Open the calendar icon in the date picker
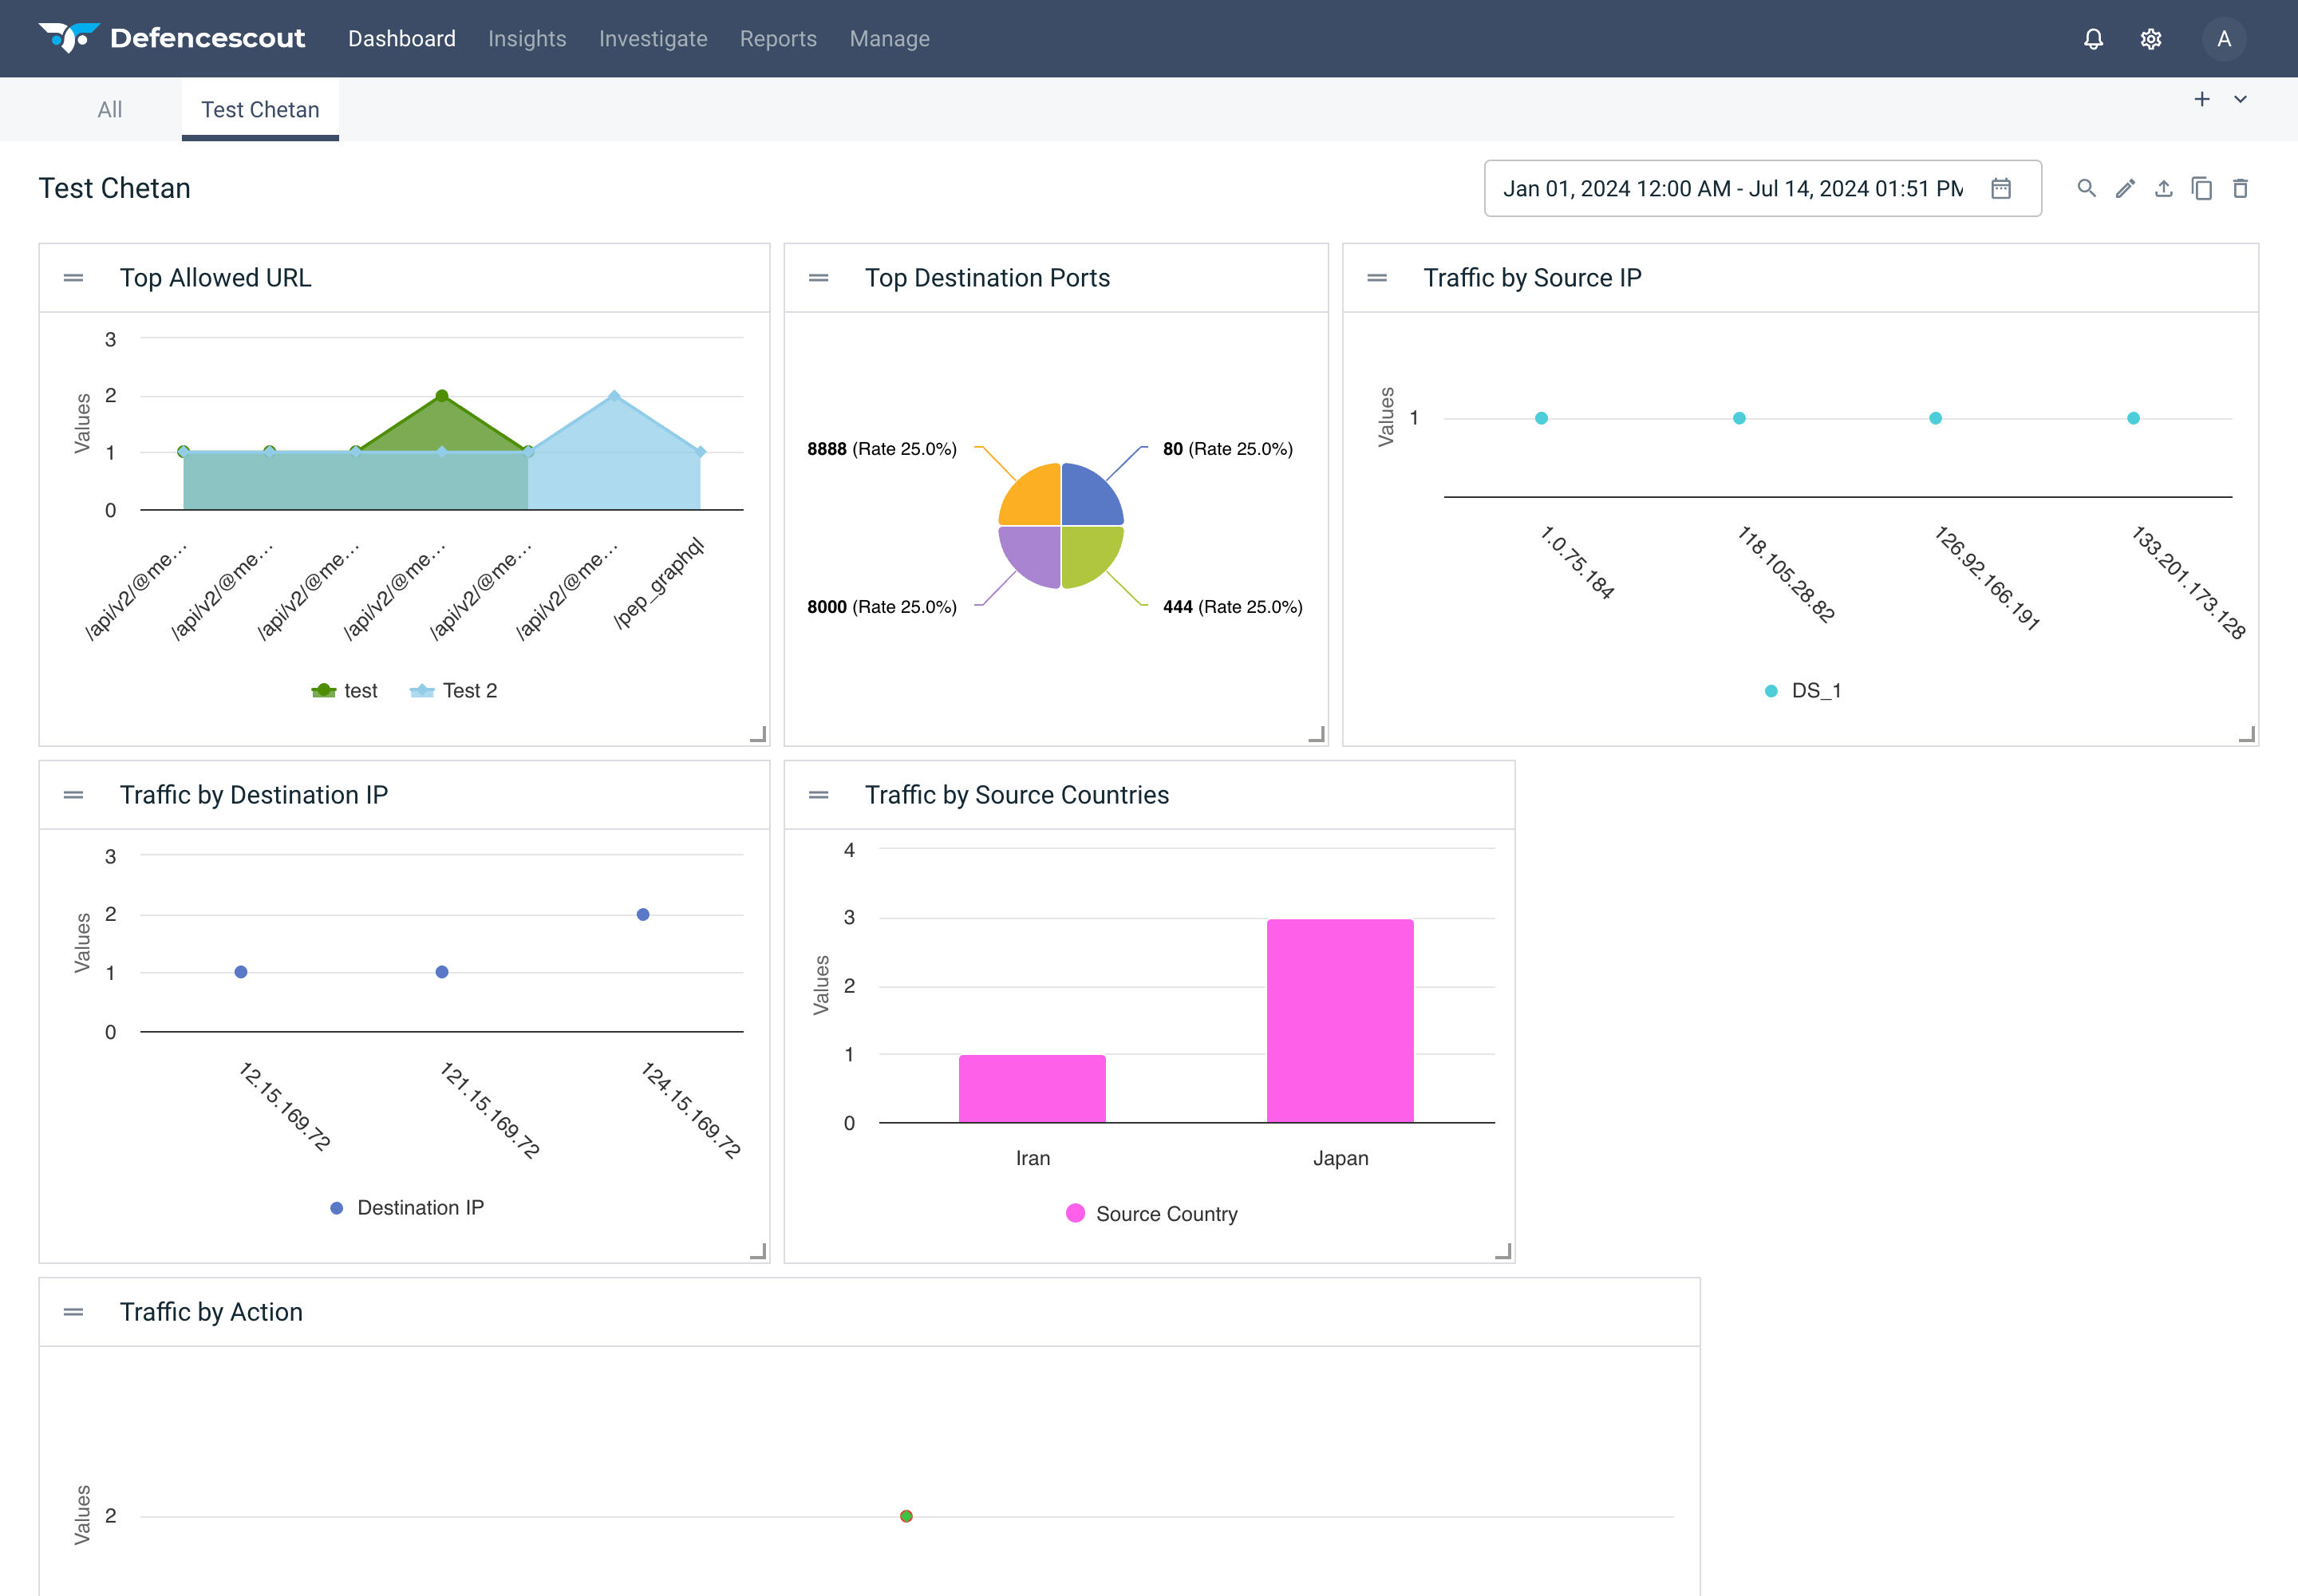The width and height of the screenshot is (2298, 1596). (2001, 188)
